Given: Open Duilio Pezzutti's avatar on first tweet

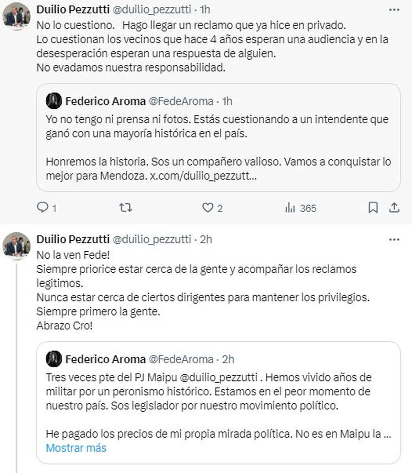Looking at the screenshot, I should point(16,16).
